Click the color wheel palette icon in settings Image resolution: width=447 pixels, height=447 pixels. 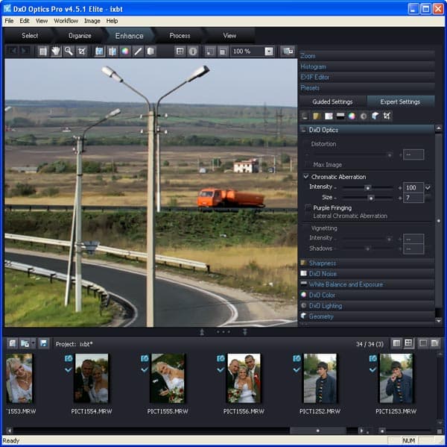coord(352,116)
